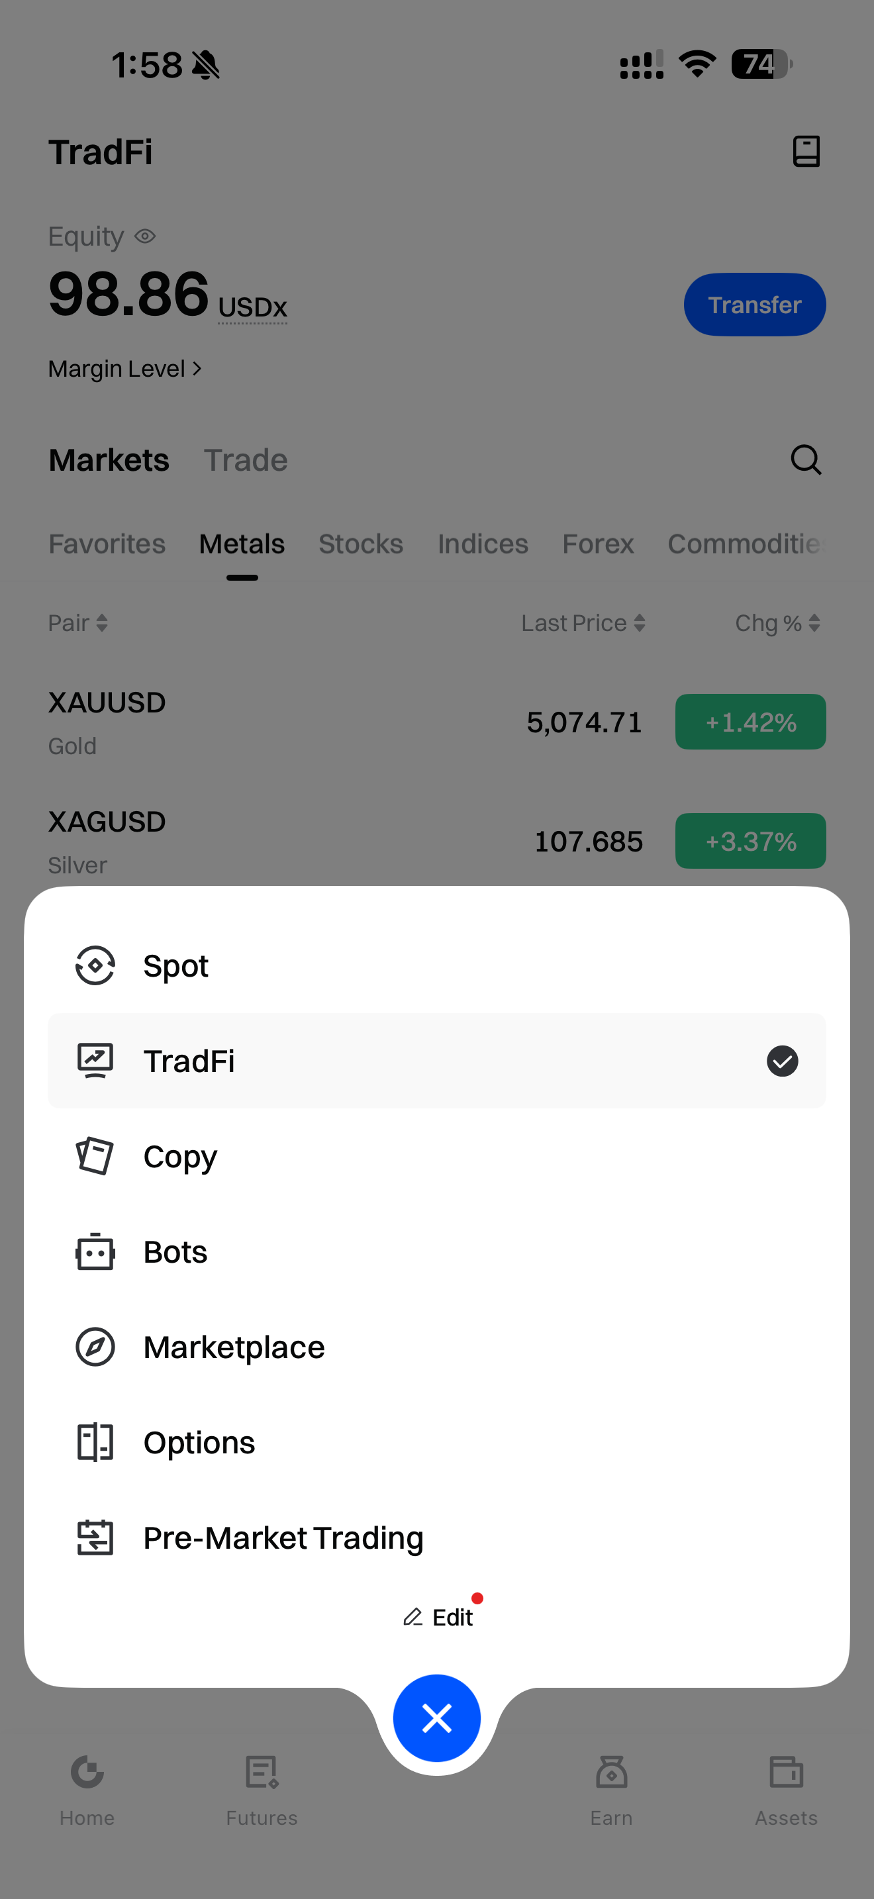Switch to the Stocks category tab
The height and width of the screenshot is (1899, 874).
point(360,544)
